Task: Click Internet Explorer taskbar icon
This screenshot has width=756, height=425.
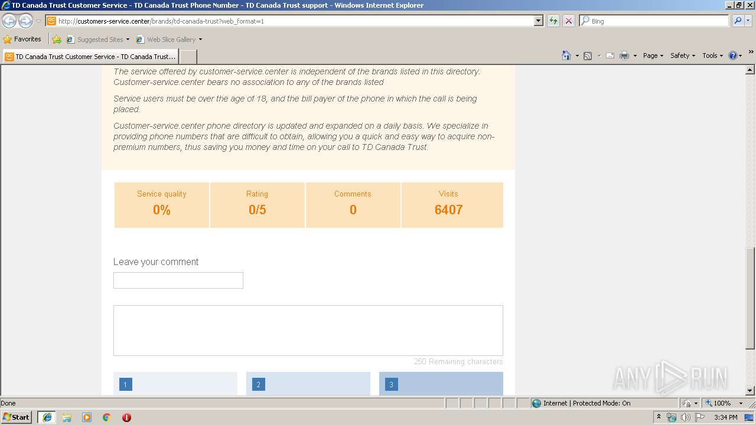Action: pos(47,417)
